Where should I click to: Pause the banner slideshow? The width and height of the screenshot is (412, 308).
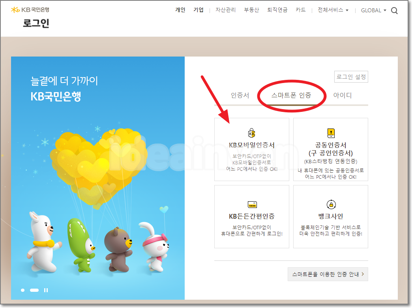coord(46,290)
